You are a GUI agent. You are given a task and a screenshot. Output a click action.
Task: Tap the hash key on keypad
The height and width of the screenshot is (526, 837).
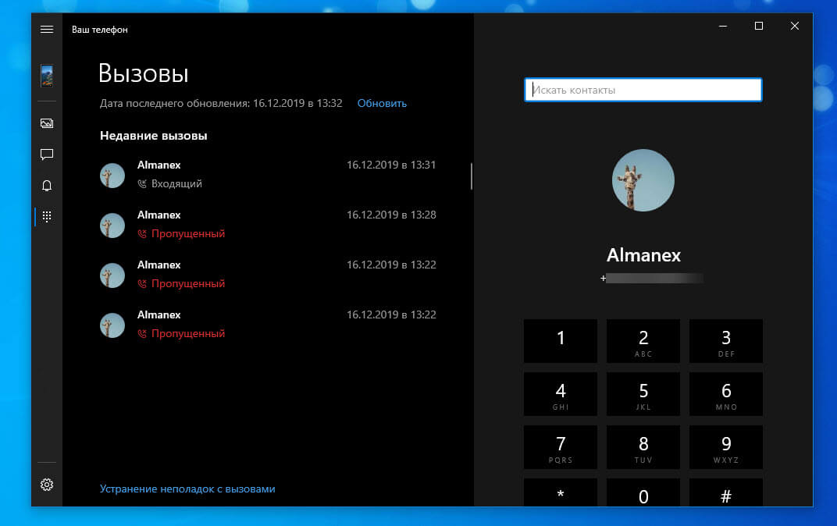tap(726, 493)
